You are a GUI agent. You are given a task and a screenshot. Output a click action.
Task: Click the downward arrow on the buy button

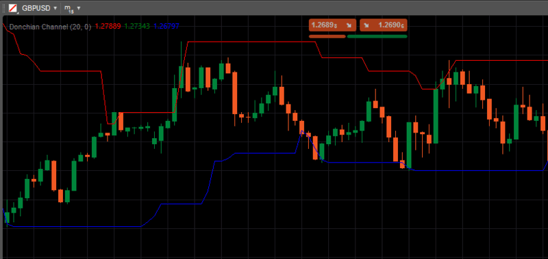pyautogui.click(x=366, y=25)
